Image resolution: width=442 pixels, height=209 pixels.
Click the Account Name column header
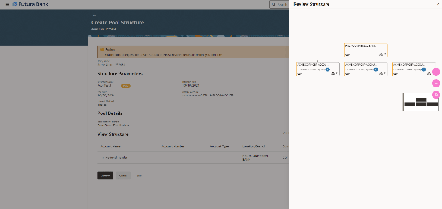click(x=110, y=146)
